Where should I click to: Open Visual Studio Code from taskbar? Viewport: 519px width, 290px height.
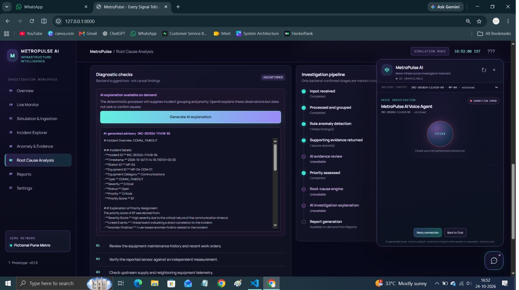(x=255, y=283)
